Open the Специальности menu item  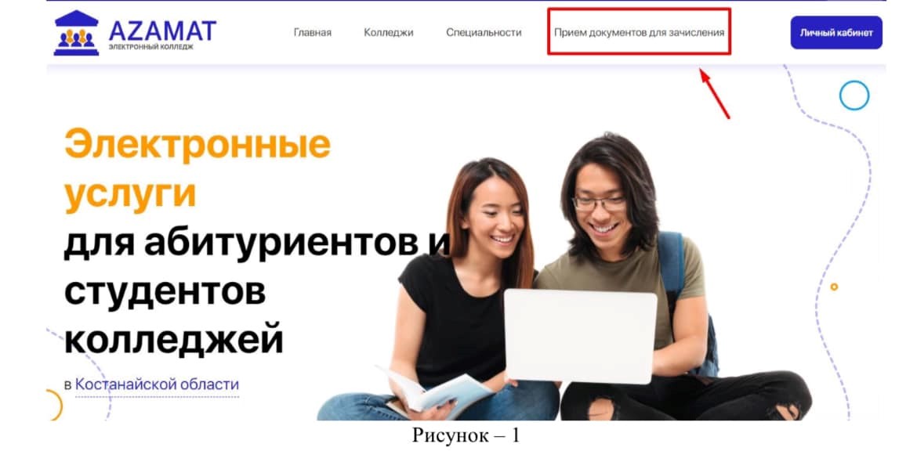pos(484,33)
